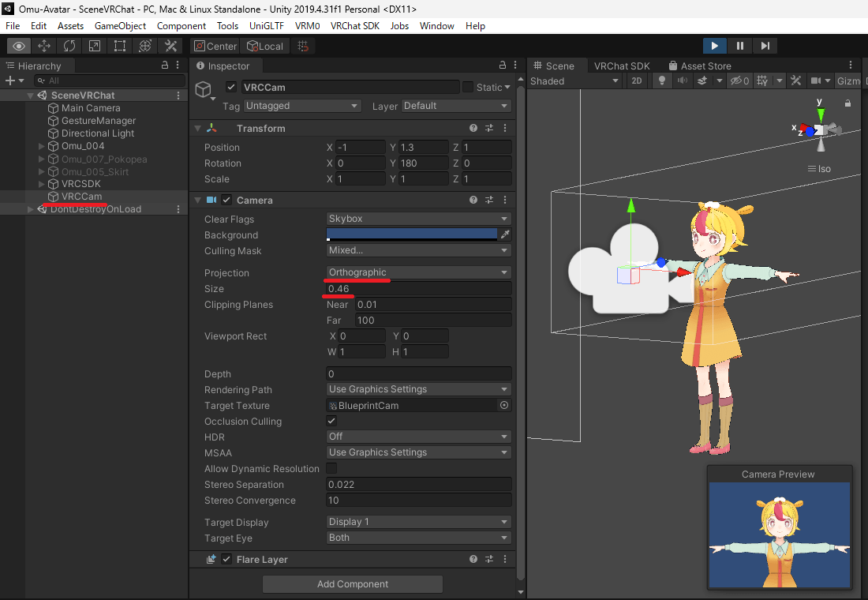The width and height of the screenshot is (868, 600).
Task: Lock the Inspector panel
Action: (x=503, y=66)
